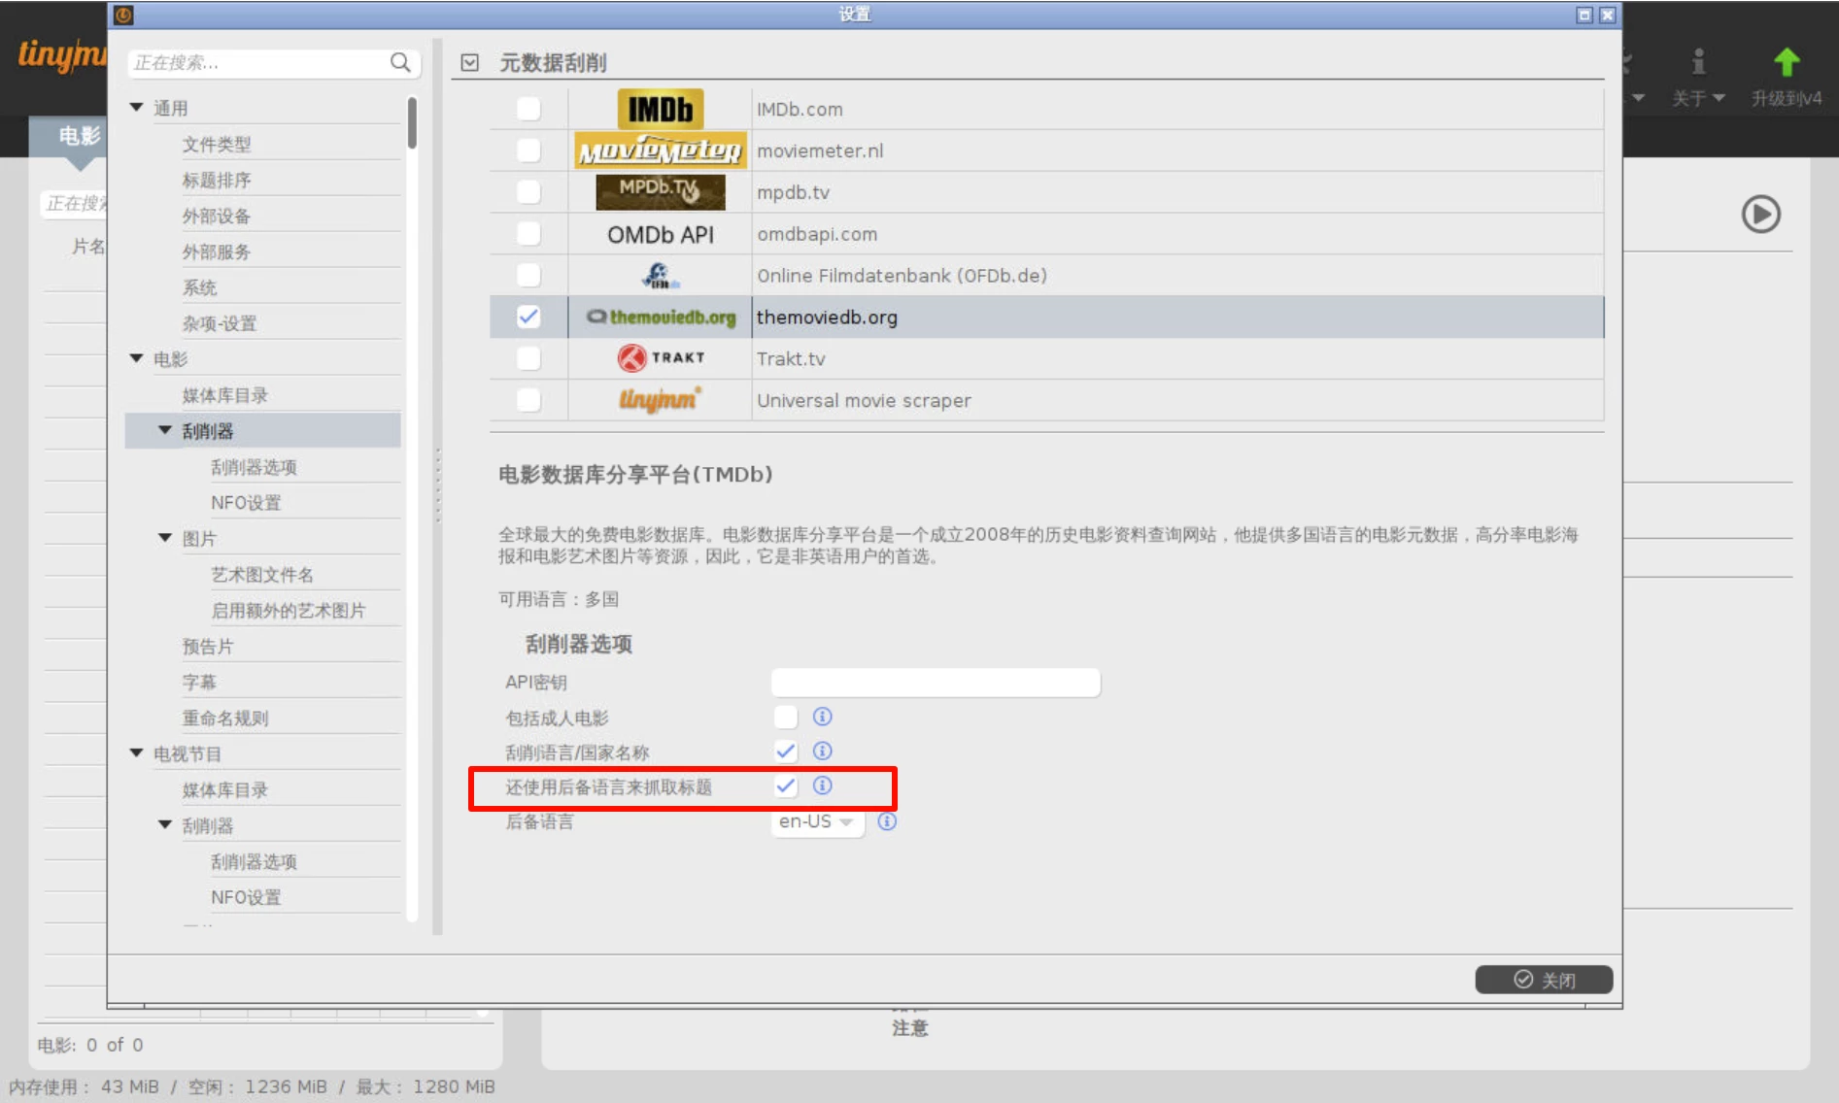The width and height of the screenshot is (1839, 1103).
Task: Click the Trakt logo in scraper list
Action: tap(660, 358)
